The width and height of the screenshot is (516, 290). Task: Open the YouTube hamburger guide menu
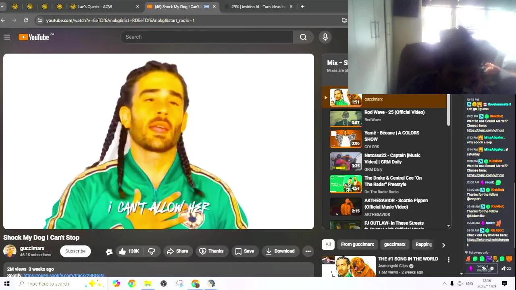(7, 37)
